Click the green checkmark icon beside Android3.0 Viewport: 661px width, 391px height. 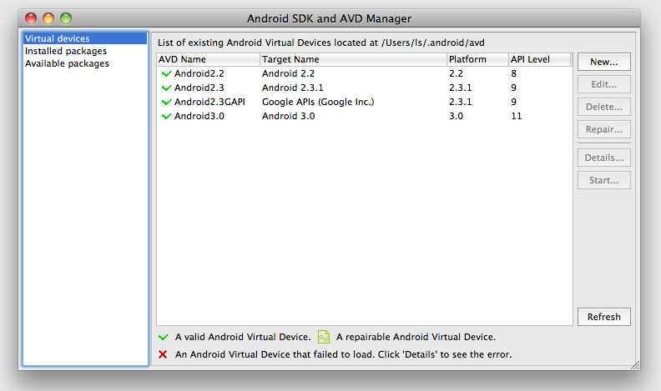pyautogui.click(x=166, y=117)
